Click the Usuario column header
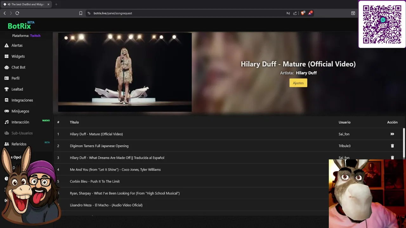The height and width of the screenshot is (228, 406). click(x=344, y=122)
